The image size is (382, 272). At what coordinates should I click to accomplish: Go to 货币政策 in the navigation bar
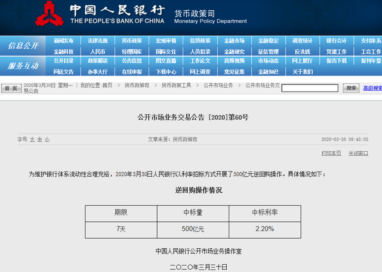pyautogui.click(x=132, y=40)
